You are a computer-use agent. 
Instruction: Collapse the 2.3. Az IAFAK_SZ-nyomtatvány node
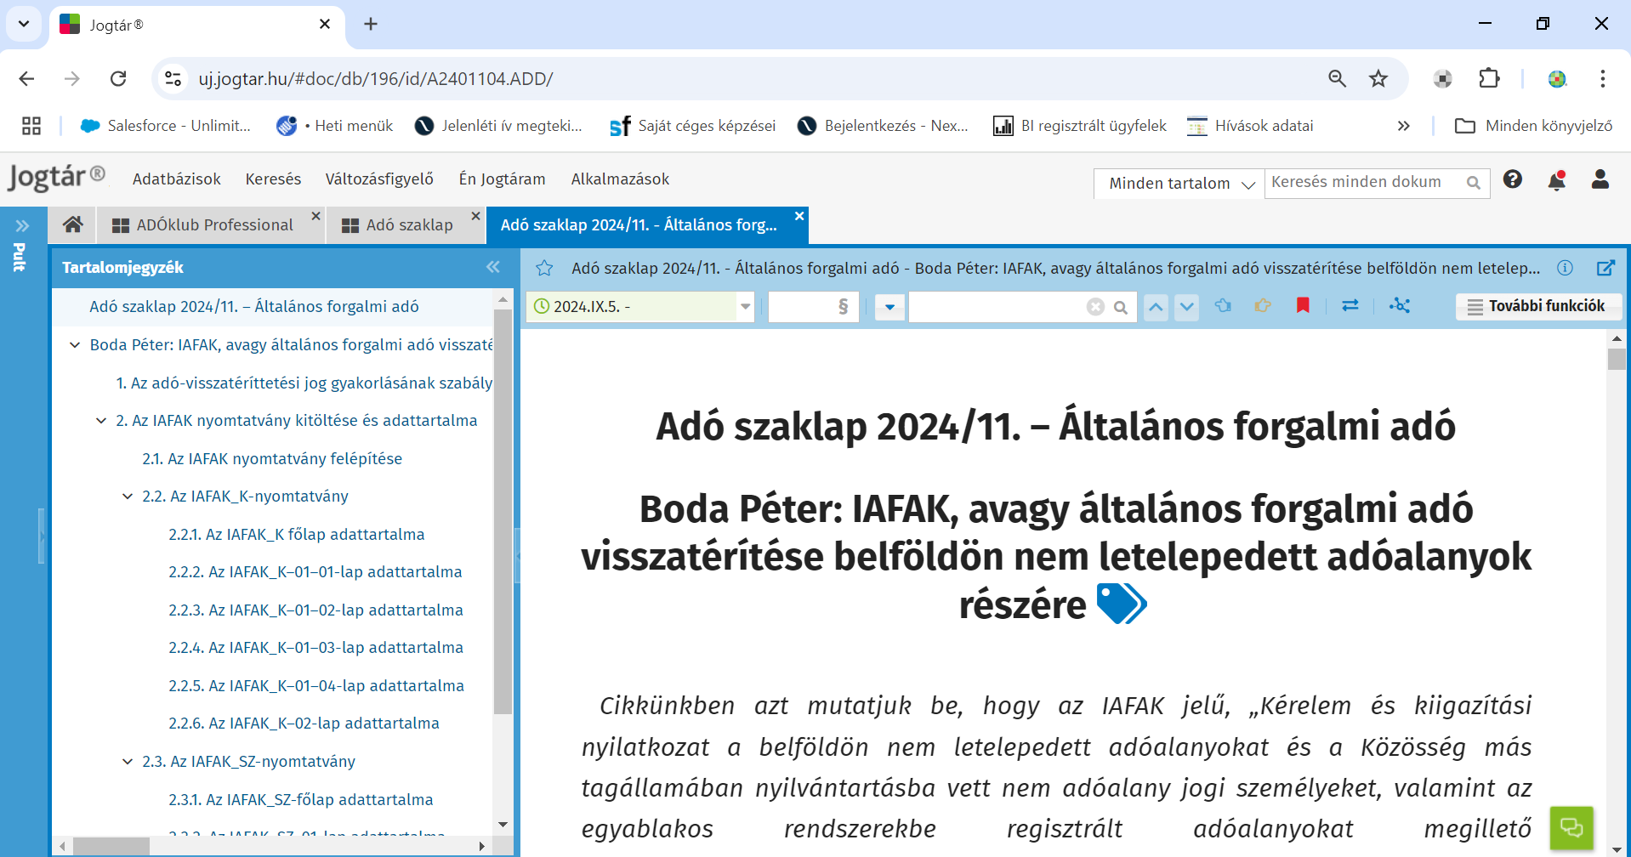point(128,762)
